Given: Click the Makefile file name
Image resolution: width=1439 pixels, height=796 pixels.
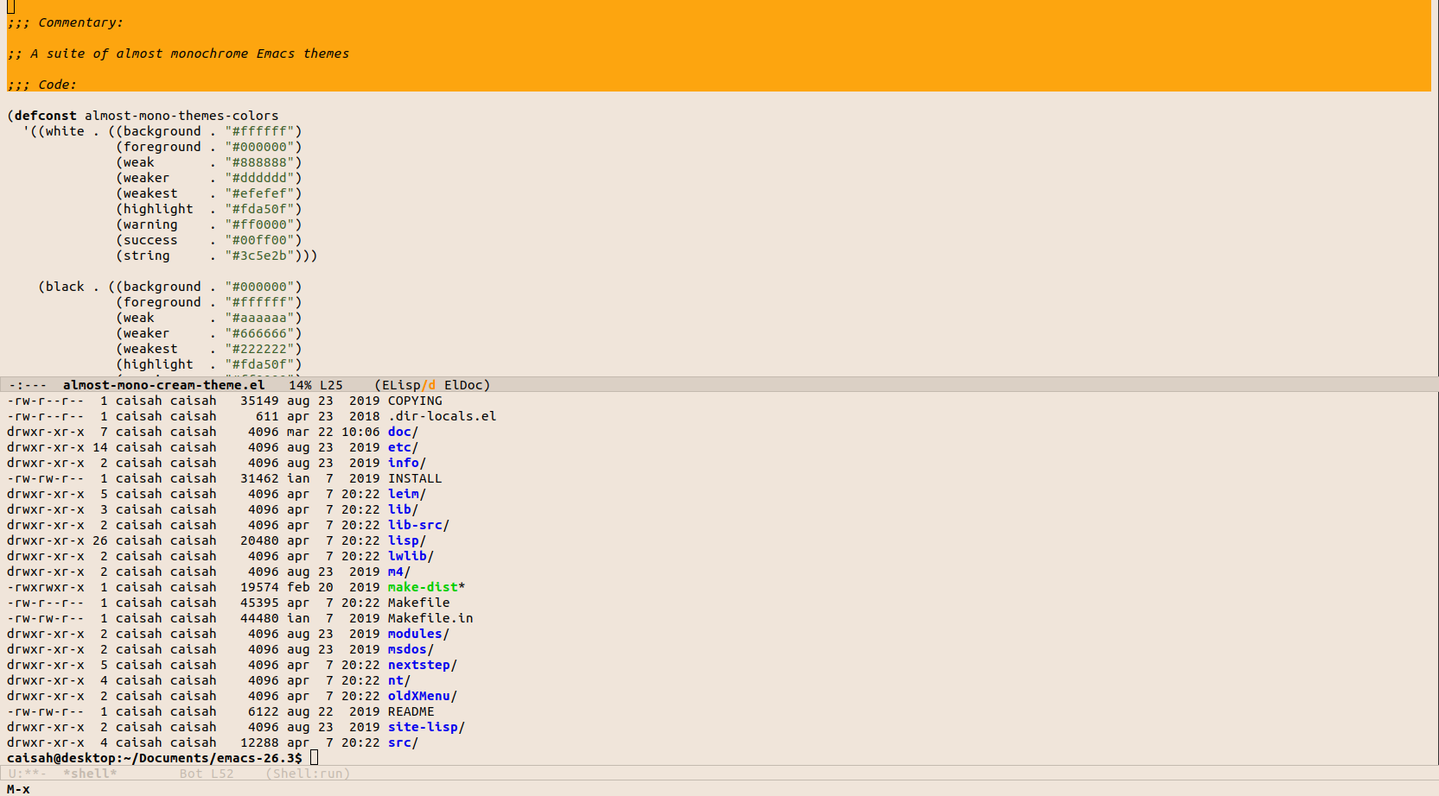Looking at the screenshot, I should pyautogui.click(x=419, y=603).
